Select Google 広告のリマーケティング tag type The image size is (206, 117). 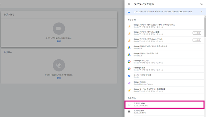tap(164, 55)
